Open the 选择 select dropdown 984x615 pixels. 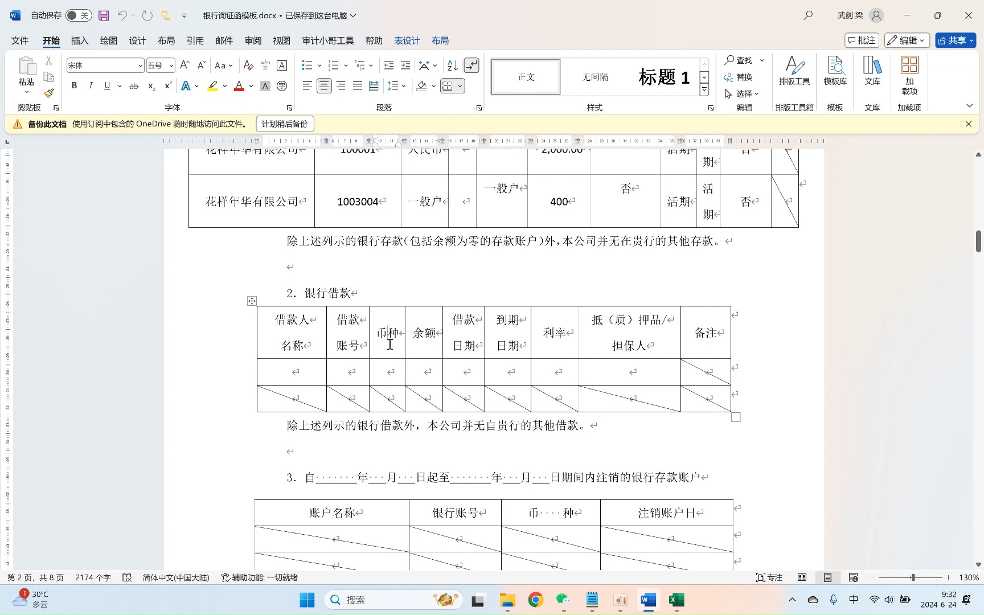742,93
